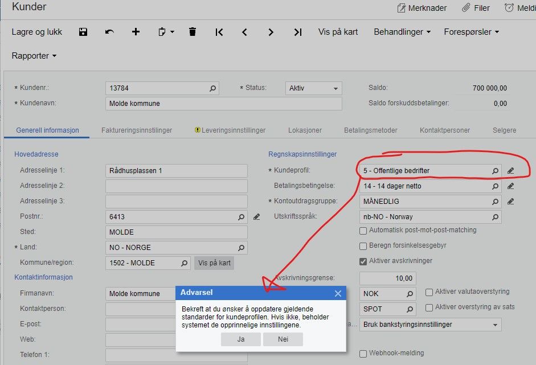Click the Kundenavn field Molde kommune
Image resolution: width=536 pixels, height=365 pixels.
[223, 104]
